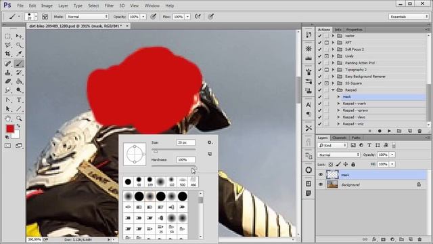The height and width of the screenshot is (244, 433).
Task: Select the Eyedropper tool
Action: (19, 54)
